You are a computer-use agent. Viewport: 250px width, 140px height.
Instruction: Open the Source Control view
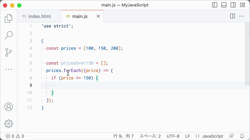click(9, 52)
